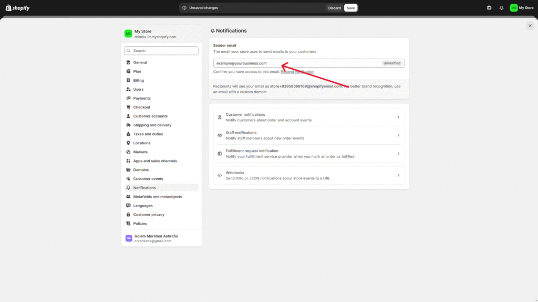
Task: Expand Staff notifications chevron
Action: click(x=398, y=135)
